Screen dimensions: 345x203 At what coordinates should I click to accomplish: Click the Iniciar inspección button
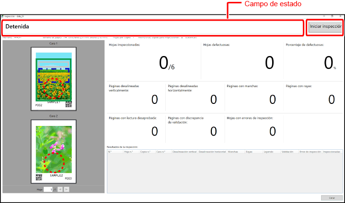pos(325,27)
